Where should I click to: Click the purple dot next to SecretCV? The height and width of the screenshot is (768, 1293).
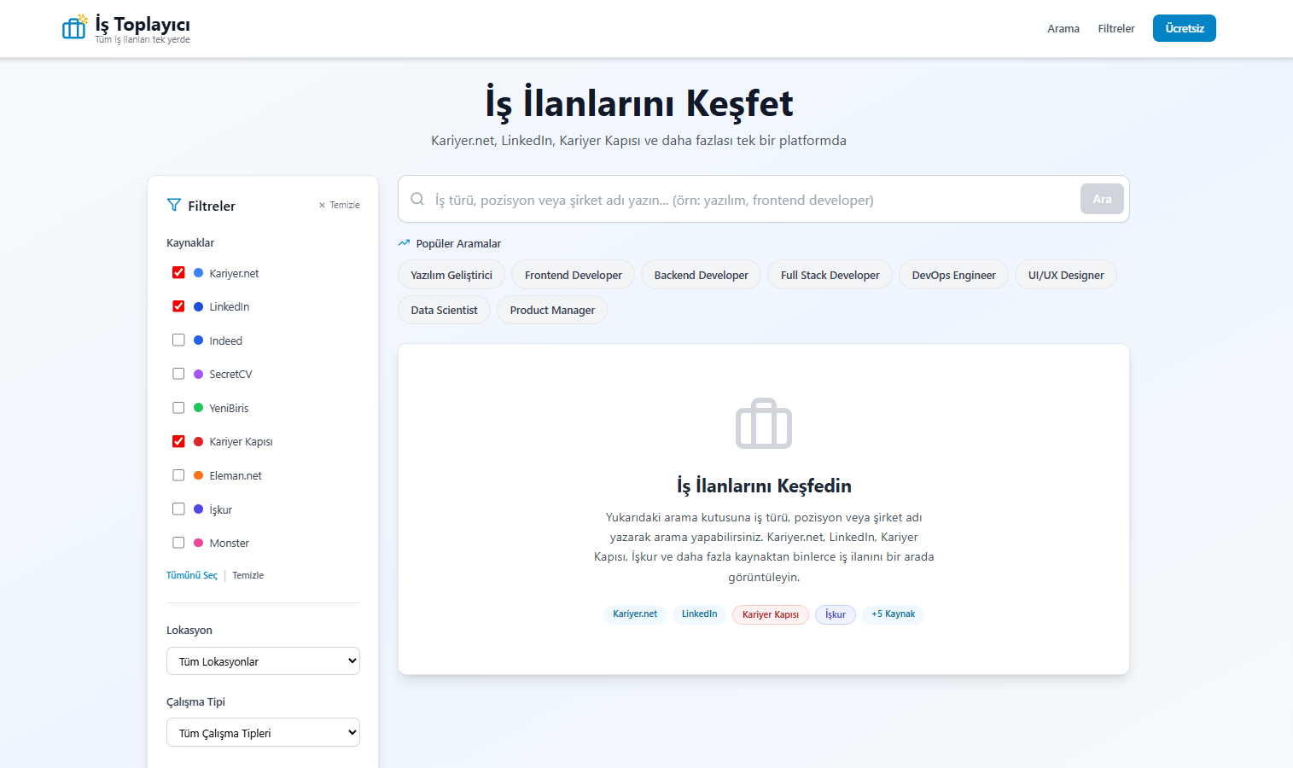[x=198, y=374]
